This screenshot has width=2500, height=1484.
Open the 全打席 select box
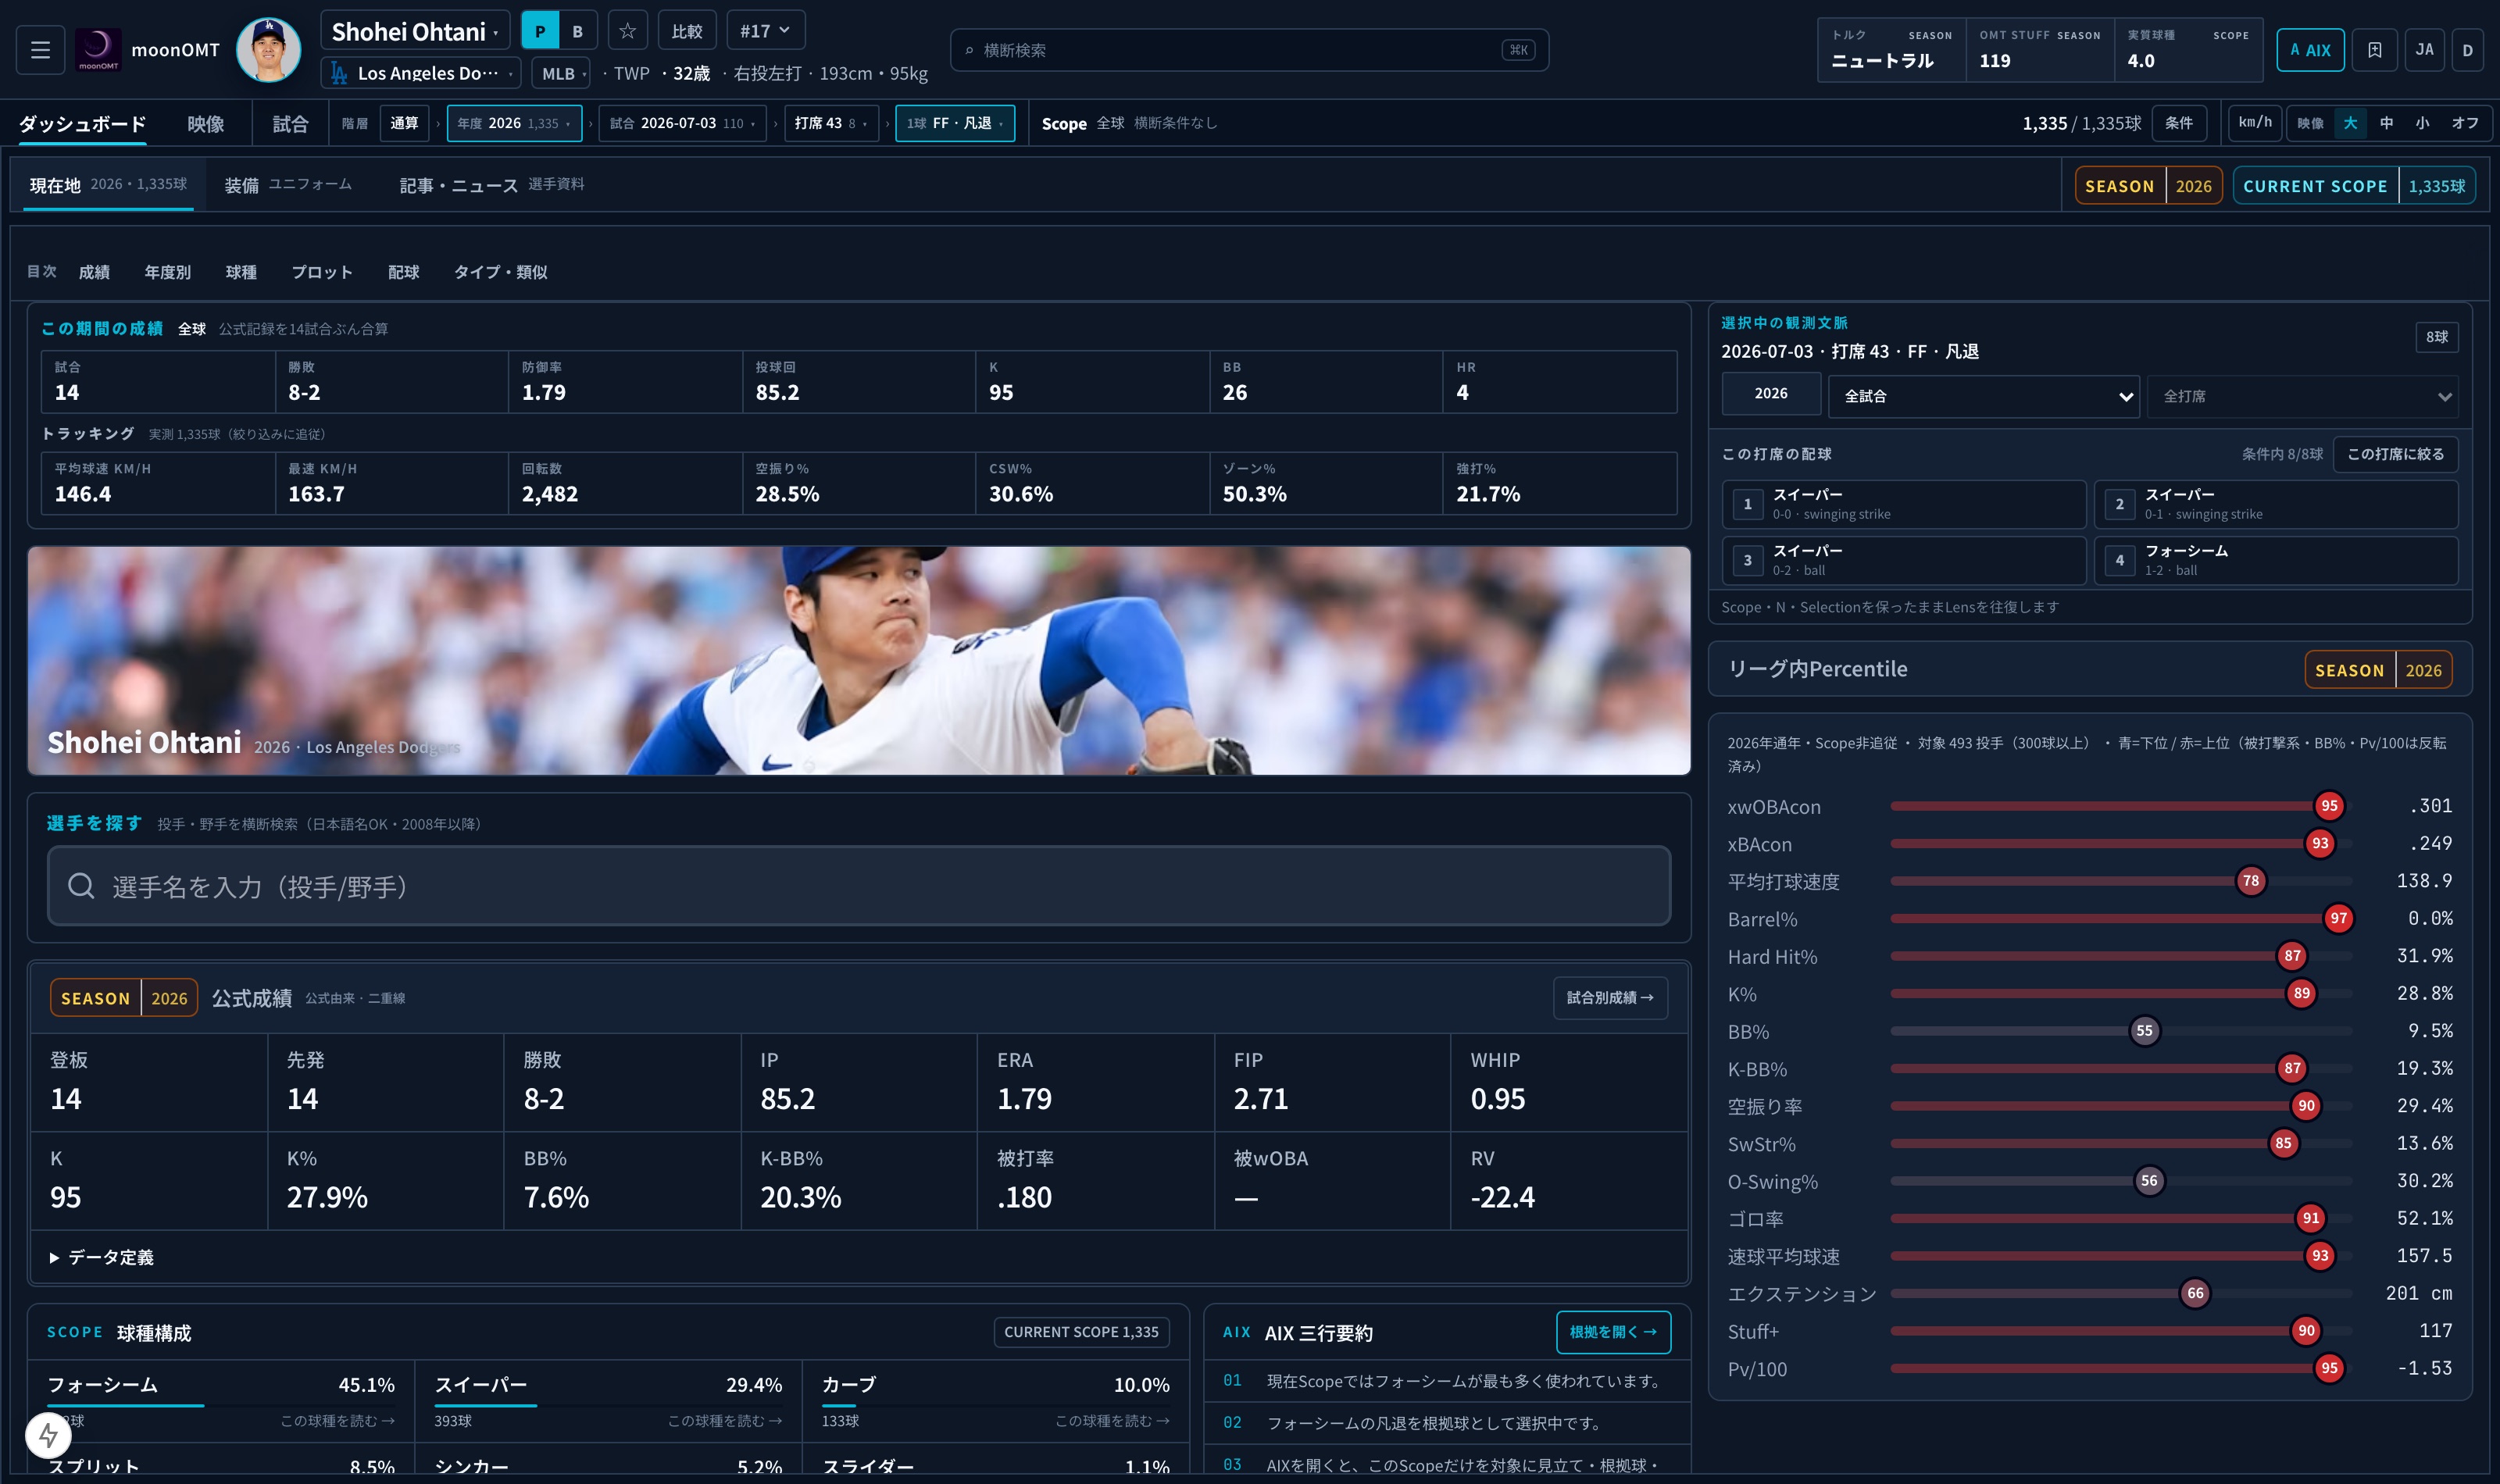(2302, 396)
